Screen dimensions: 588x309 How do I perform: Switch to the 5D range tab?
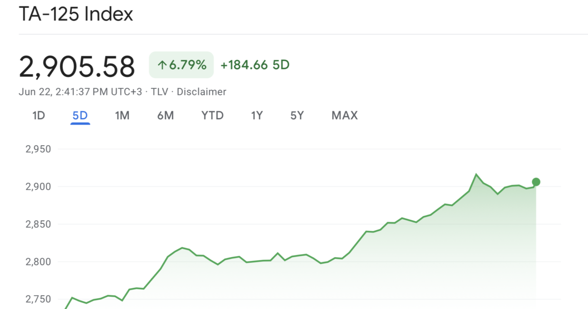tap(80, 116)
